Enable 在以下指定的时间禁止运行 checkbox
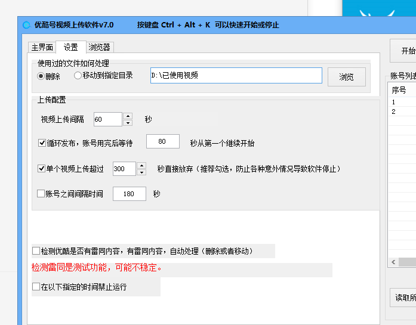The width and height of the screenshot is (416, 325). 36,287
